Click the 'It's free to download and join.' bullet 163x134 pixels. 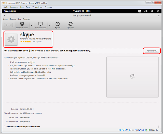pos(23,62)
